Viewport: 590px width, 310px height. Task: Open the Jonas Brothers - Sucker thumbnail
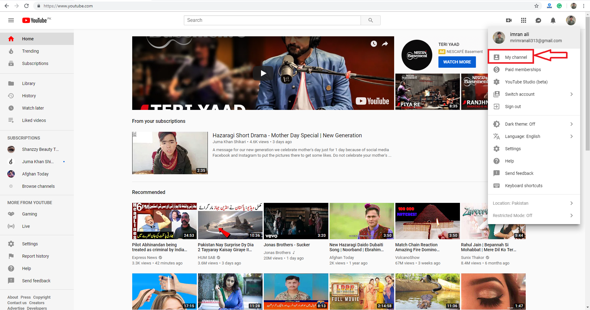click(296, 221)
